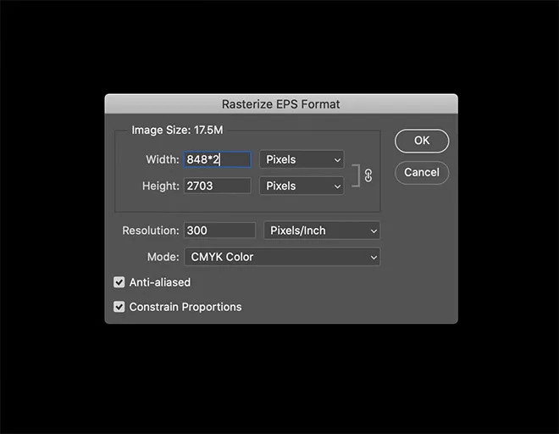Open the CMYK Color mode dropdown
This screenshot has width=559, height=434.
pyautogui.click(x=281, y=257)
